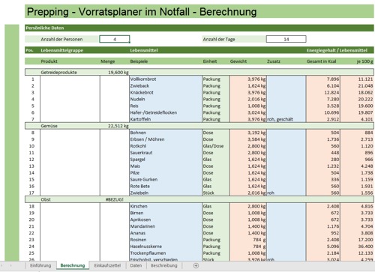Click the Gesamt in Kcal header
Screen dimensions: 375x272
click(x=321, y=61)
